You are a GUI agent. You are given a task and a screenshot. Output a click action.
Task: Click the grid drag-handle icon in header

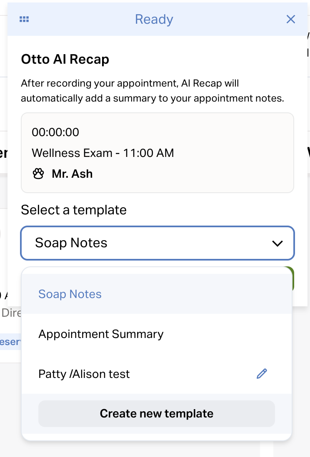[x=24, y=19]
